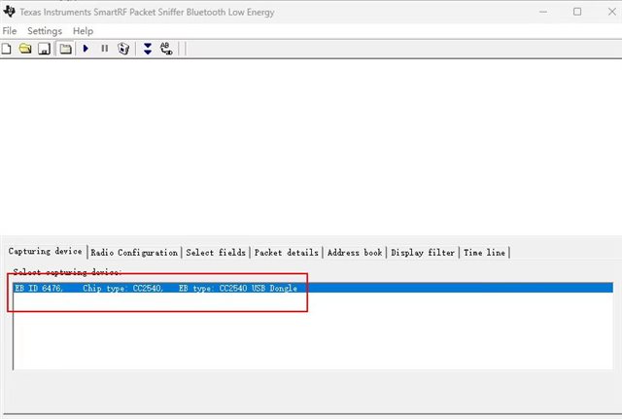
Task: Open a capture file with the folder icon
Action: (25, 49)
